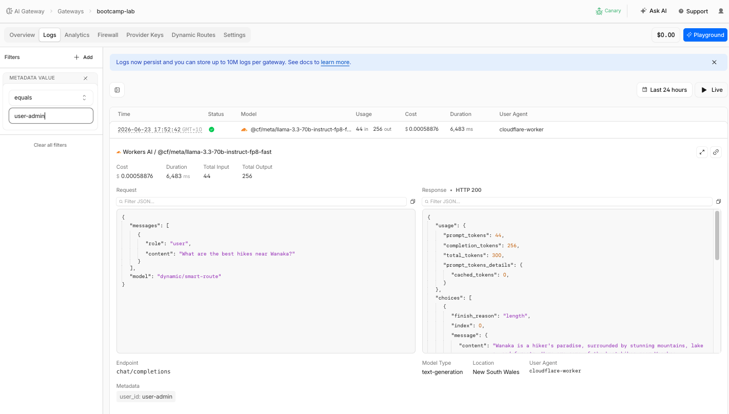729x414 pixels.
Task: Click the bootcamp-lab breadcrumb
Action: (x=115, y=11)
